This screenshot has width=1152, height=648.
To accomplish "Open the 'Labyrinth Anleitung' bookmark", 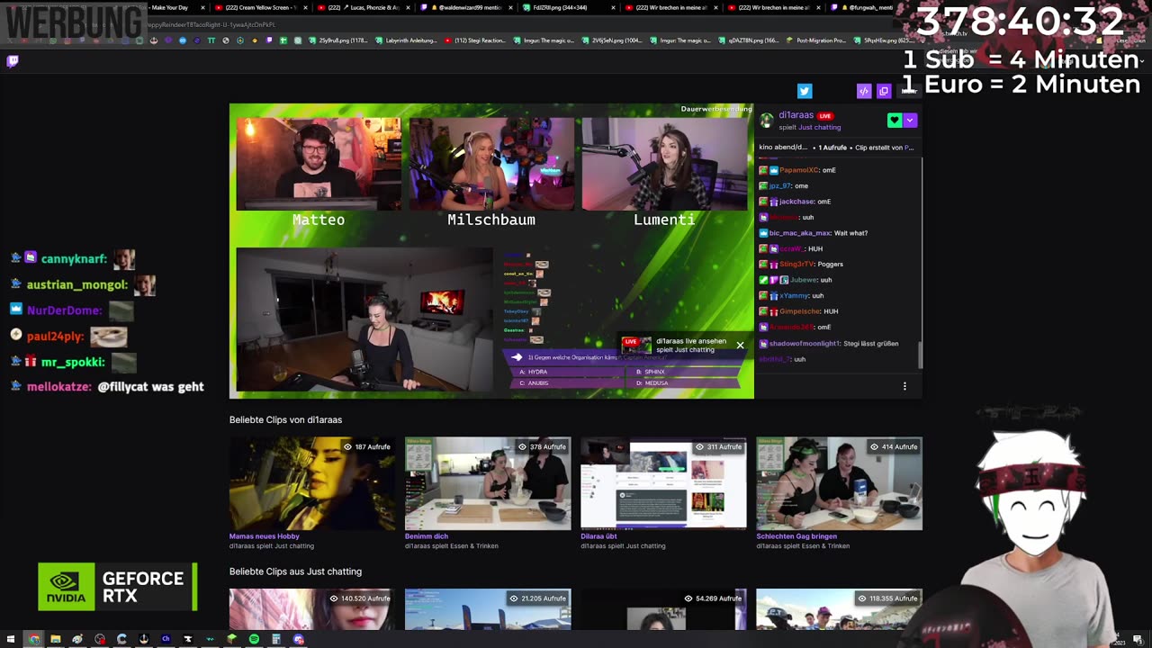I will [405, 40].
